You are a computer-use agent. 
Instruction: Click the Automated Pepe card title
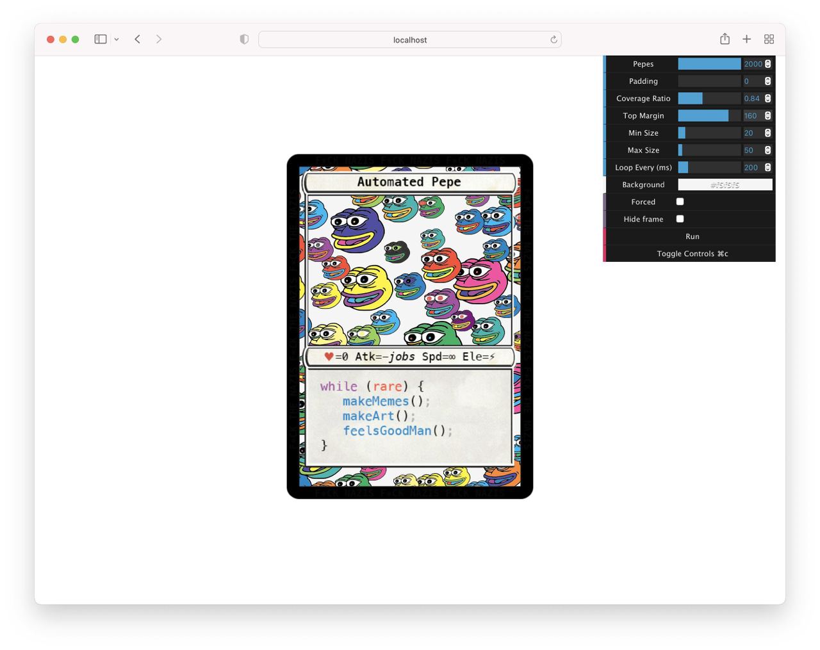click(x=409, y=182)
